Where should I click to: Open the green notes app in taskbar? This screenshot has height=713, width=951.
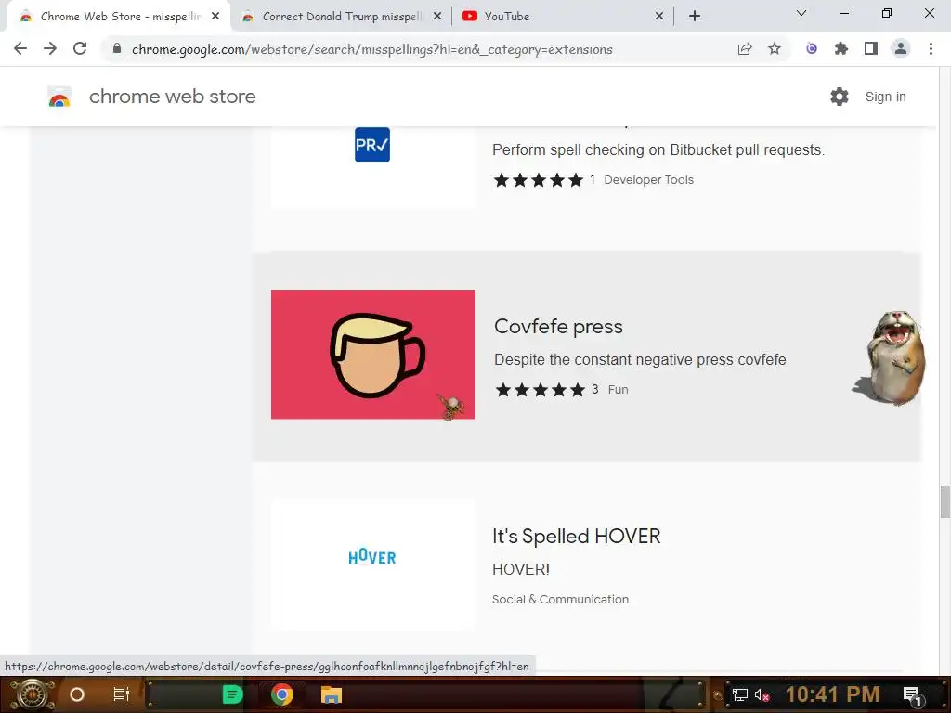point(232,694)
